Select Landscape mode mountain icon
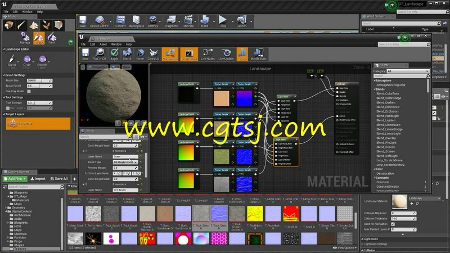The height and width of the screenshot is (253, 450). point(34,25)
